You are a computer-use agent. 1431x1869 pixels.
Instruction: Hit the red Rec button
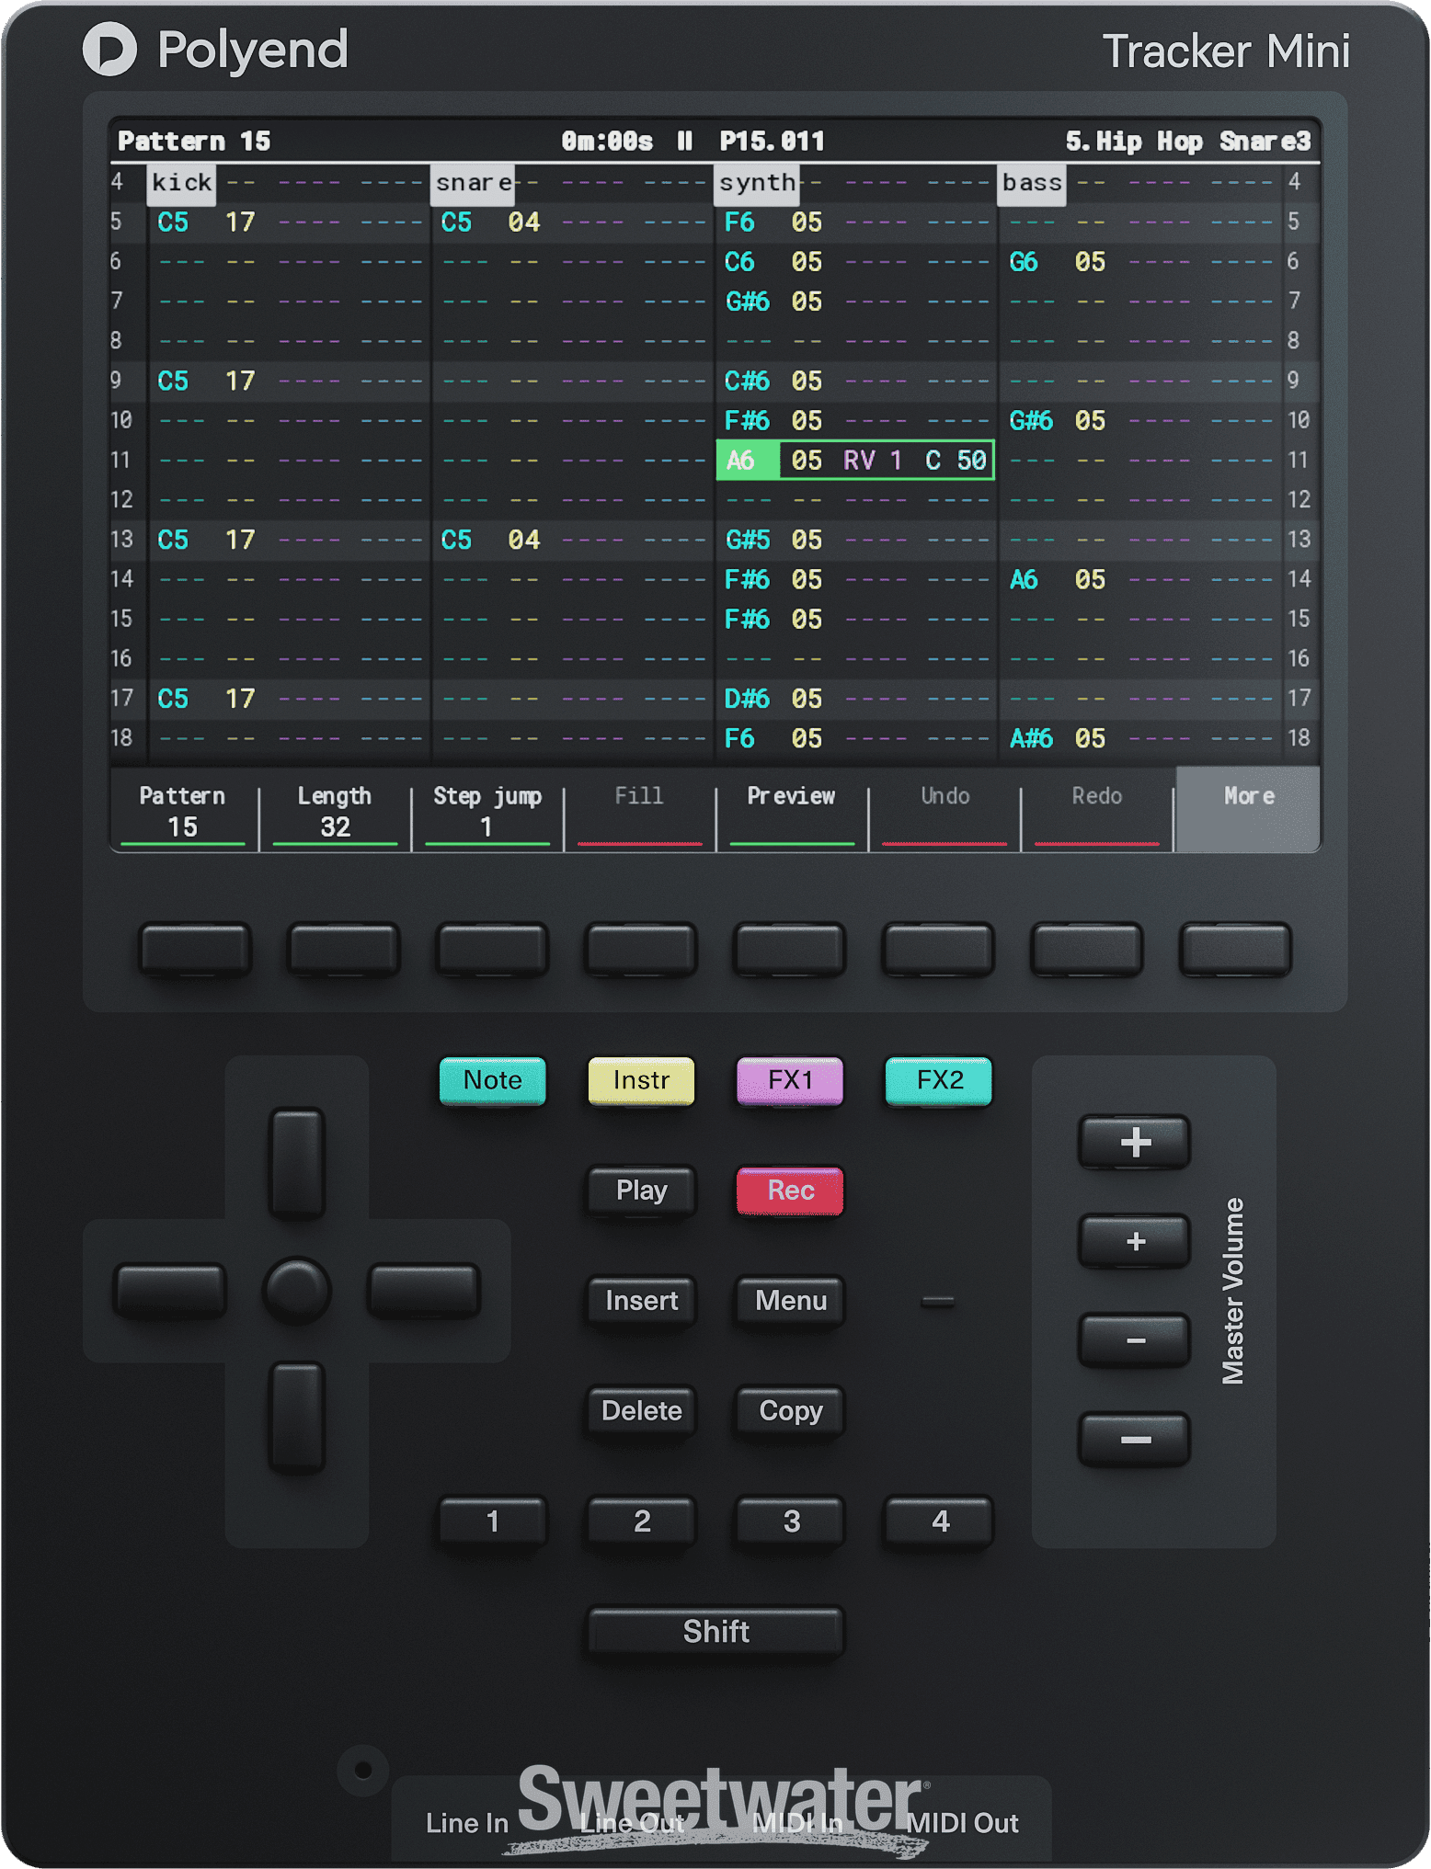[790, 1191]
